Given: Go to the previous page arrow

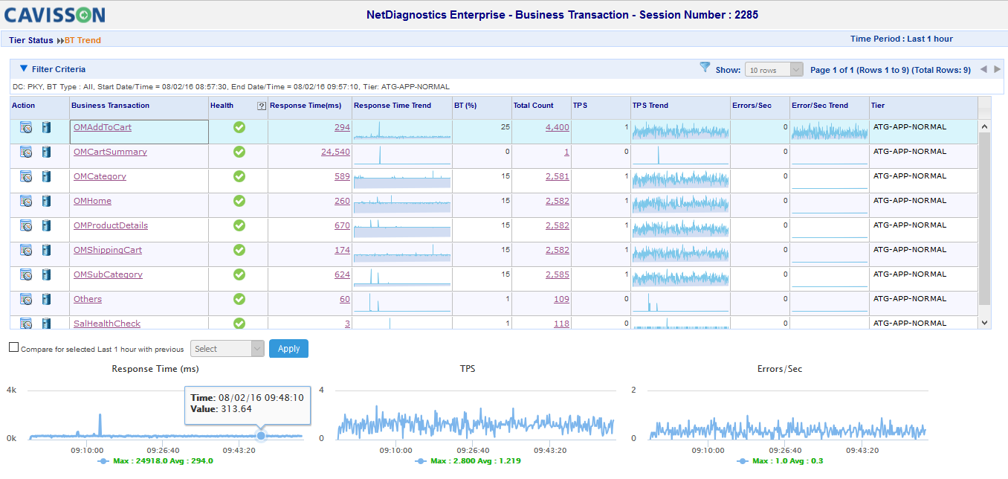Looking at the screenshot, I should coord(983,69).
